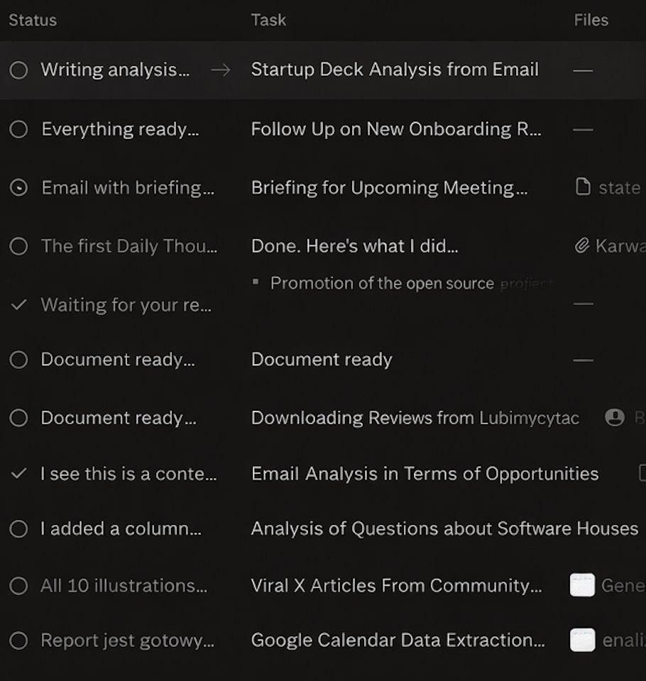Image resolution: width=646 pixels, height=681 pixels.
Task: Open Follow Up on New Onboarding task
Action: 395,129
